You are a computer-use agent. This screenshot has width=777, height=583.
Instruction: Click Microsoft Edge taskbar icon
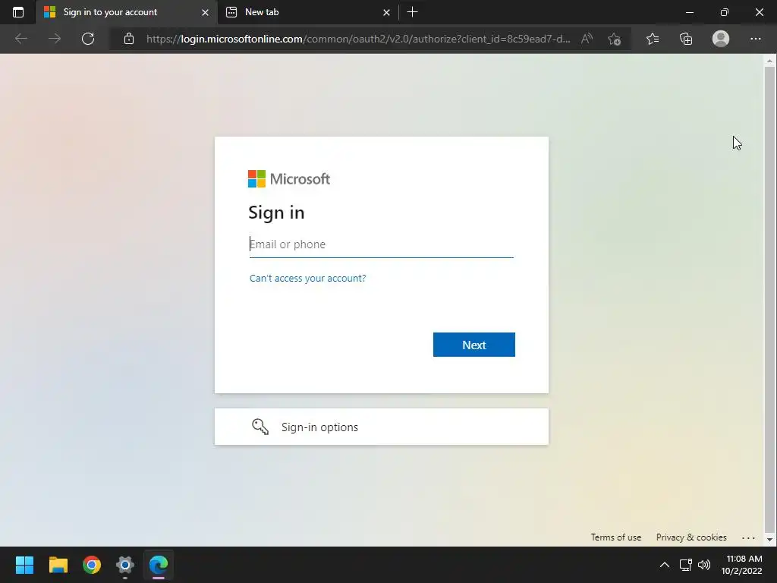(x=159, y=565)
